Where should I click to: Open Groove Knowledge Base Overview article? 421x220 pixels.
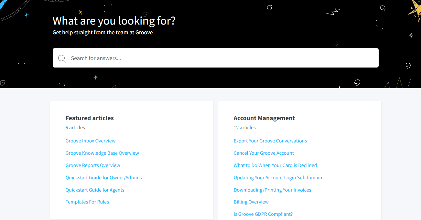click(x=102, y=153)
